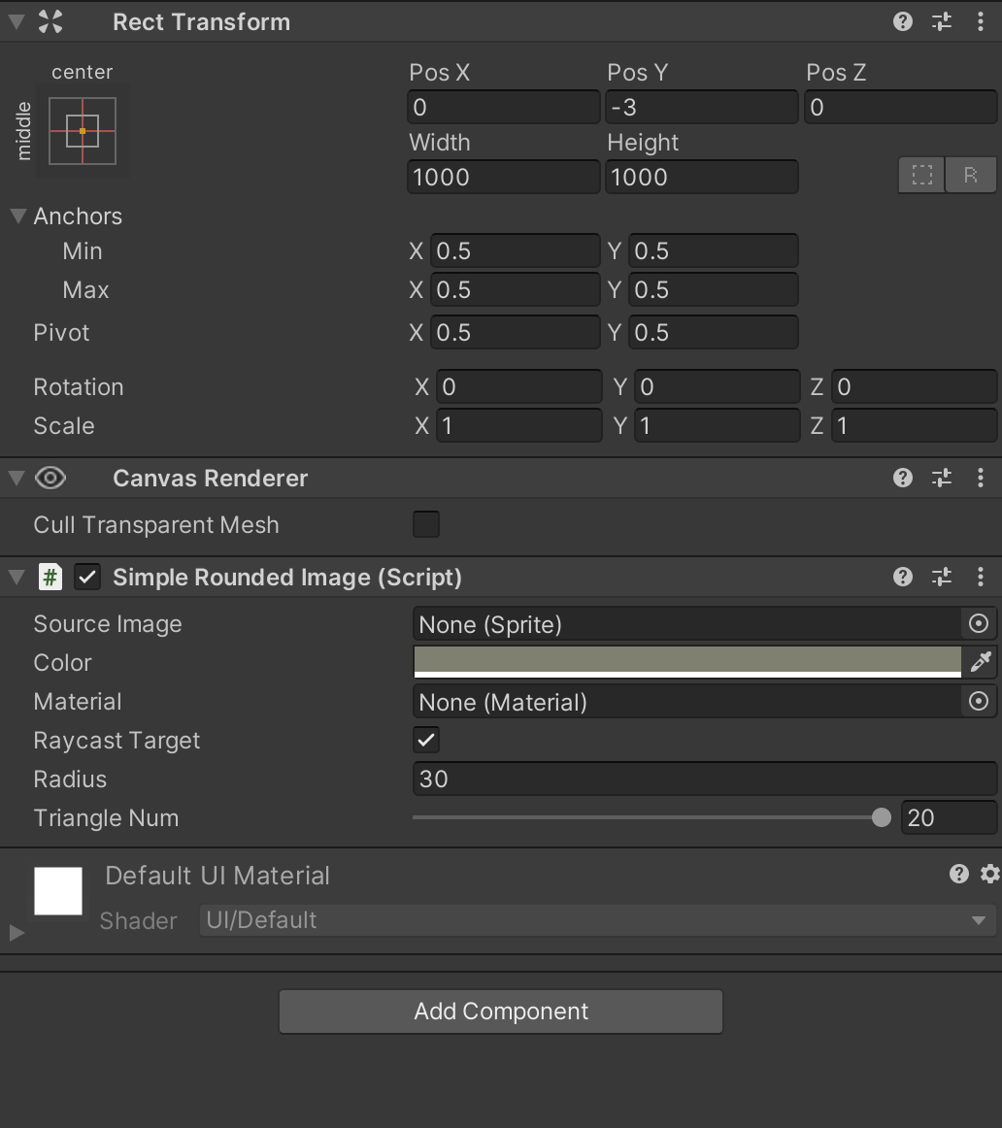
Task: Click the Rect Transform help icon
Action: point(902,21)
